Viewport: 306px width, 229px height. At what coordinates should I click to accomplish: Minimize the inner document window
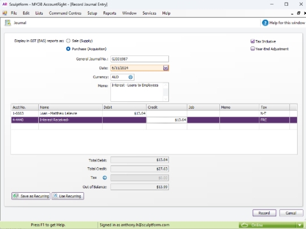[x=292, y=13]
